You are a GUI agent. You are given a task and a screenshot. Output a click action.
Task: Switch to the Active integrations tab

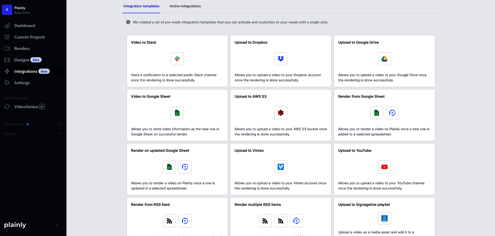[185, 6]
